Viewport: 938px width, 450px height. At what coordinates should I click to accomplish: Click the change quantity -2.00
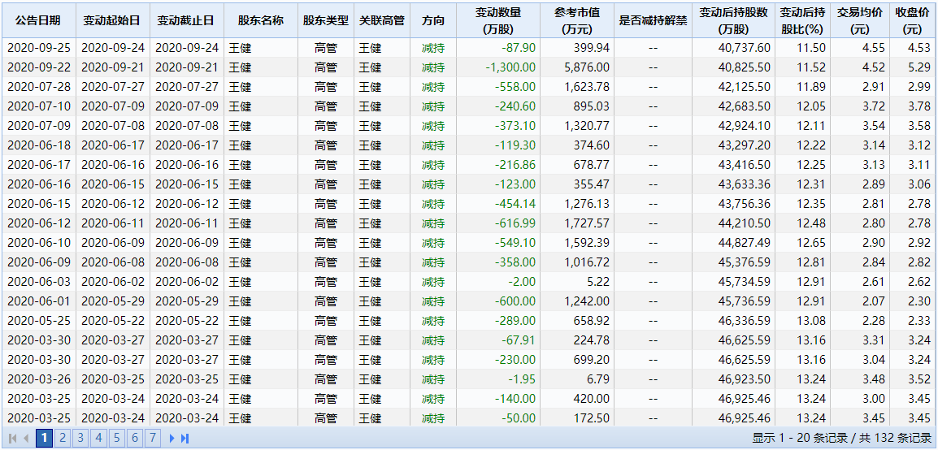(522, 282)
